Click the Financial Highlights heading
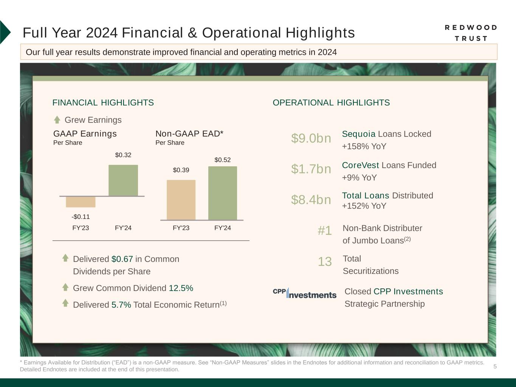This screenshot has height=387, width=516. 103,103
